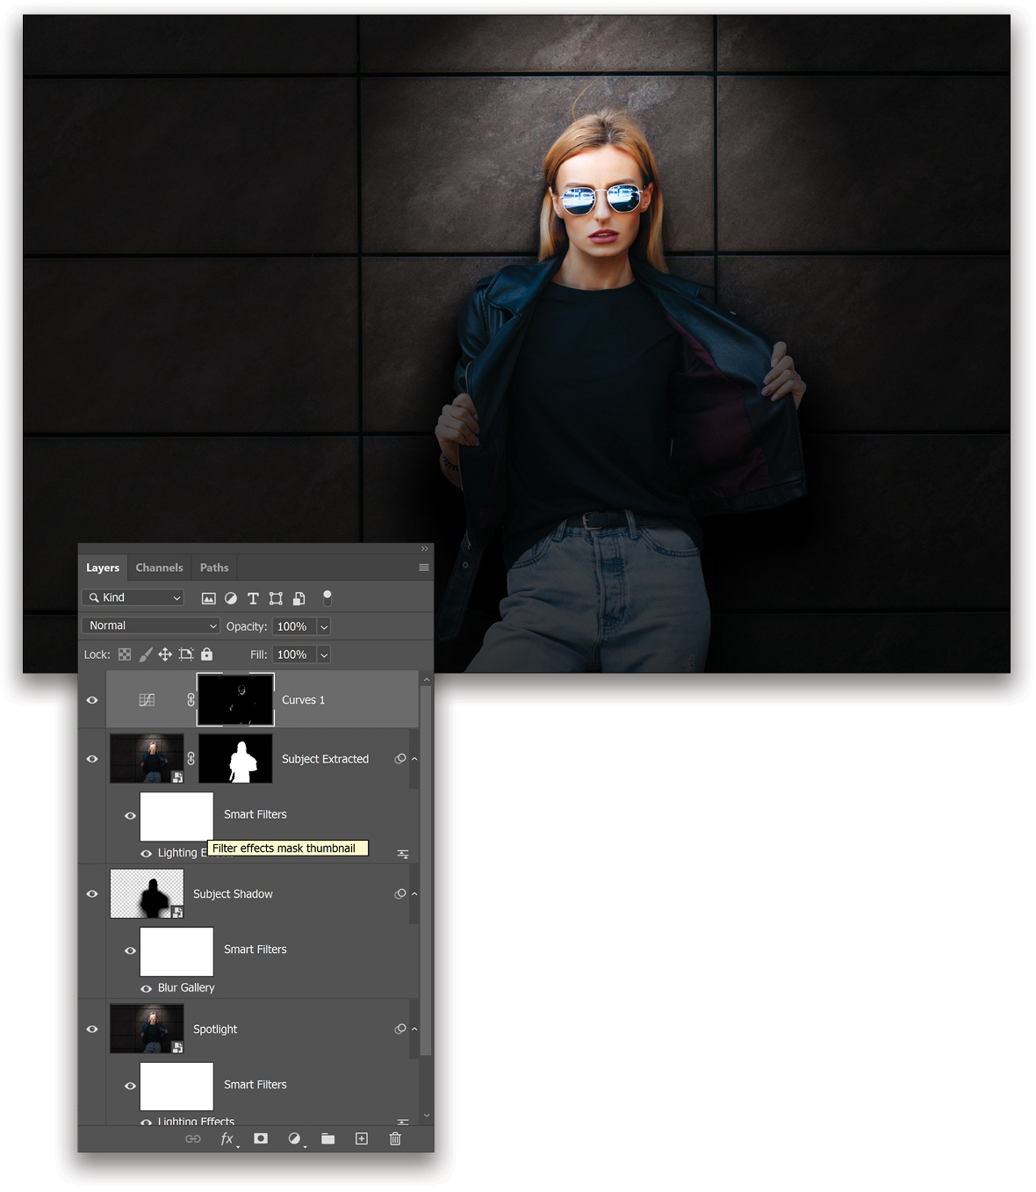Hide the Curves 1 layer
This screenshot has height=1192, width=1036.
click(x=91, y=699)
